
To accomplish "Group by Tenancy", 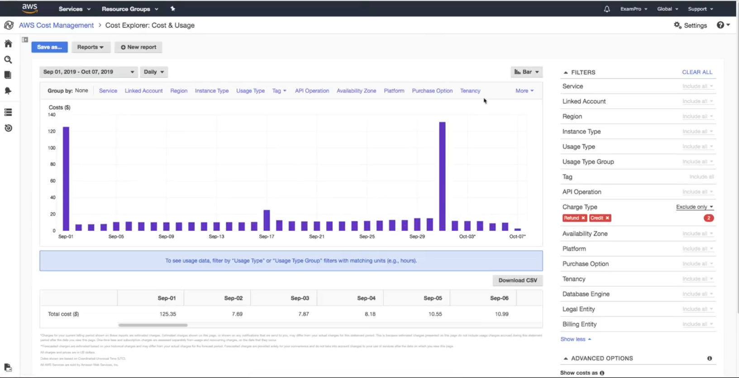I will coord(470,91).
